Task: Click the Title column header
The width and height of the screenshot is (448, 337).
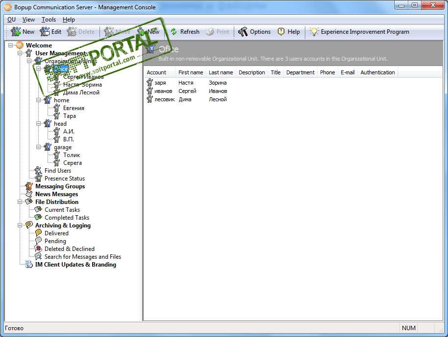Action: [x=276, y=72]
